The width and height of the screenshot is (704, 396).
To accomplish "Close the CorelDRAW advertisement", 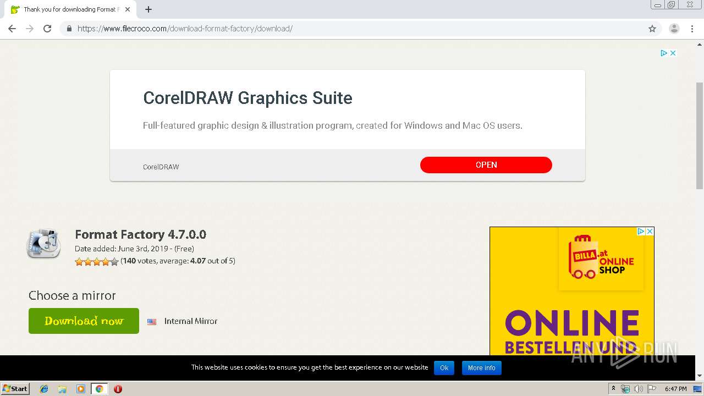I will (x=673, y=53).
